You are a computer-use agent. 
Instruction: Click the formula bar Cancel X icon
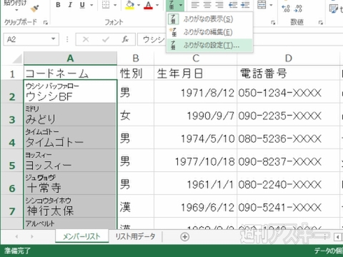pos(86,39)
